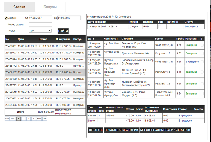Click the От date field 07.08.2017
The width and height of the screenshot is (211, 142).
pos(40,18)
